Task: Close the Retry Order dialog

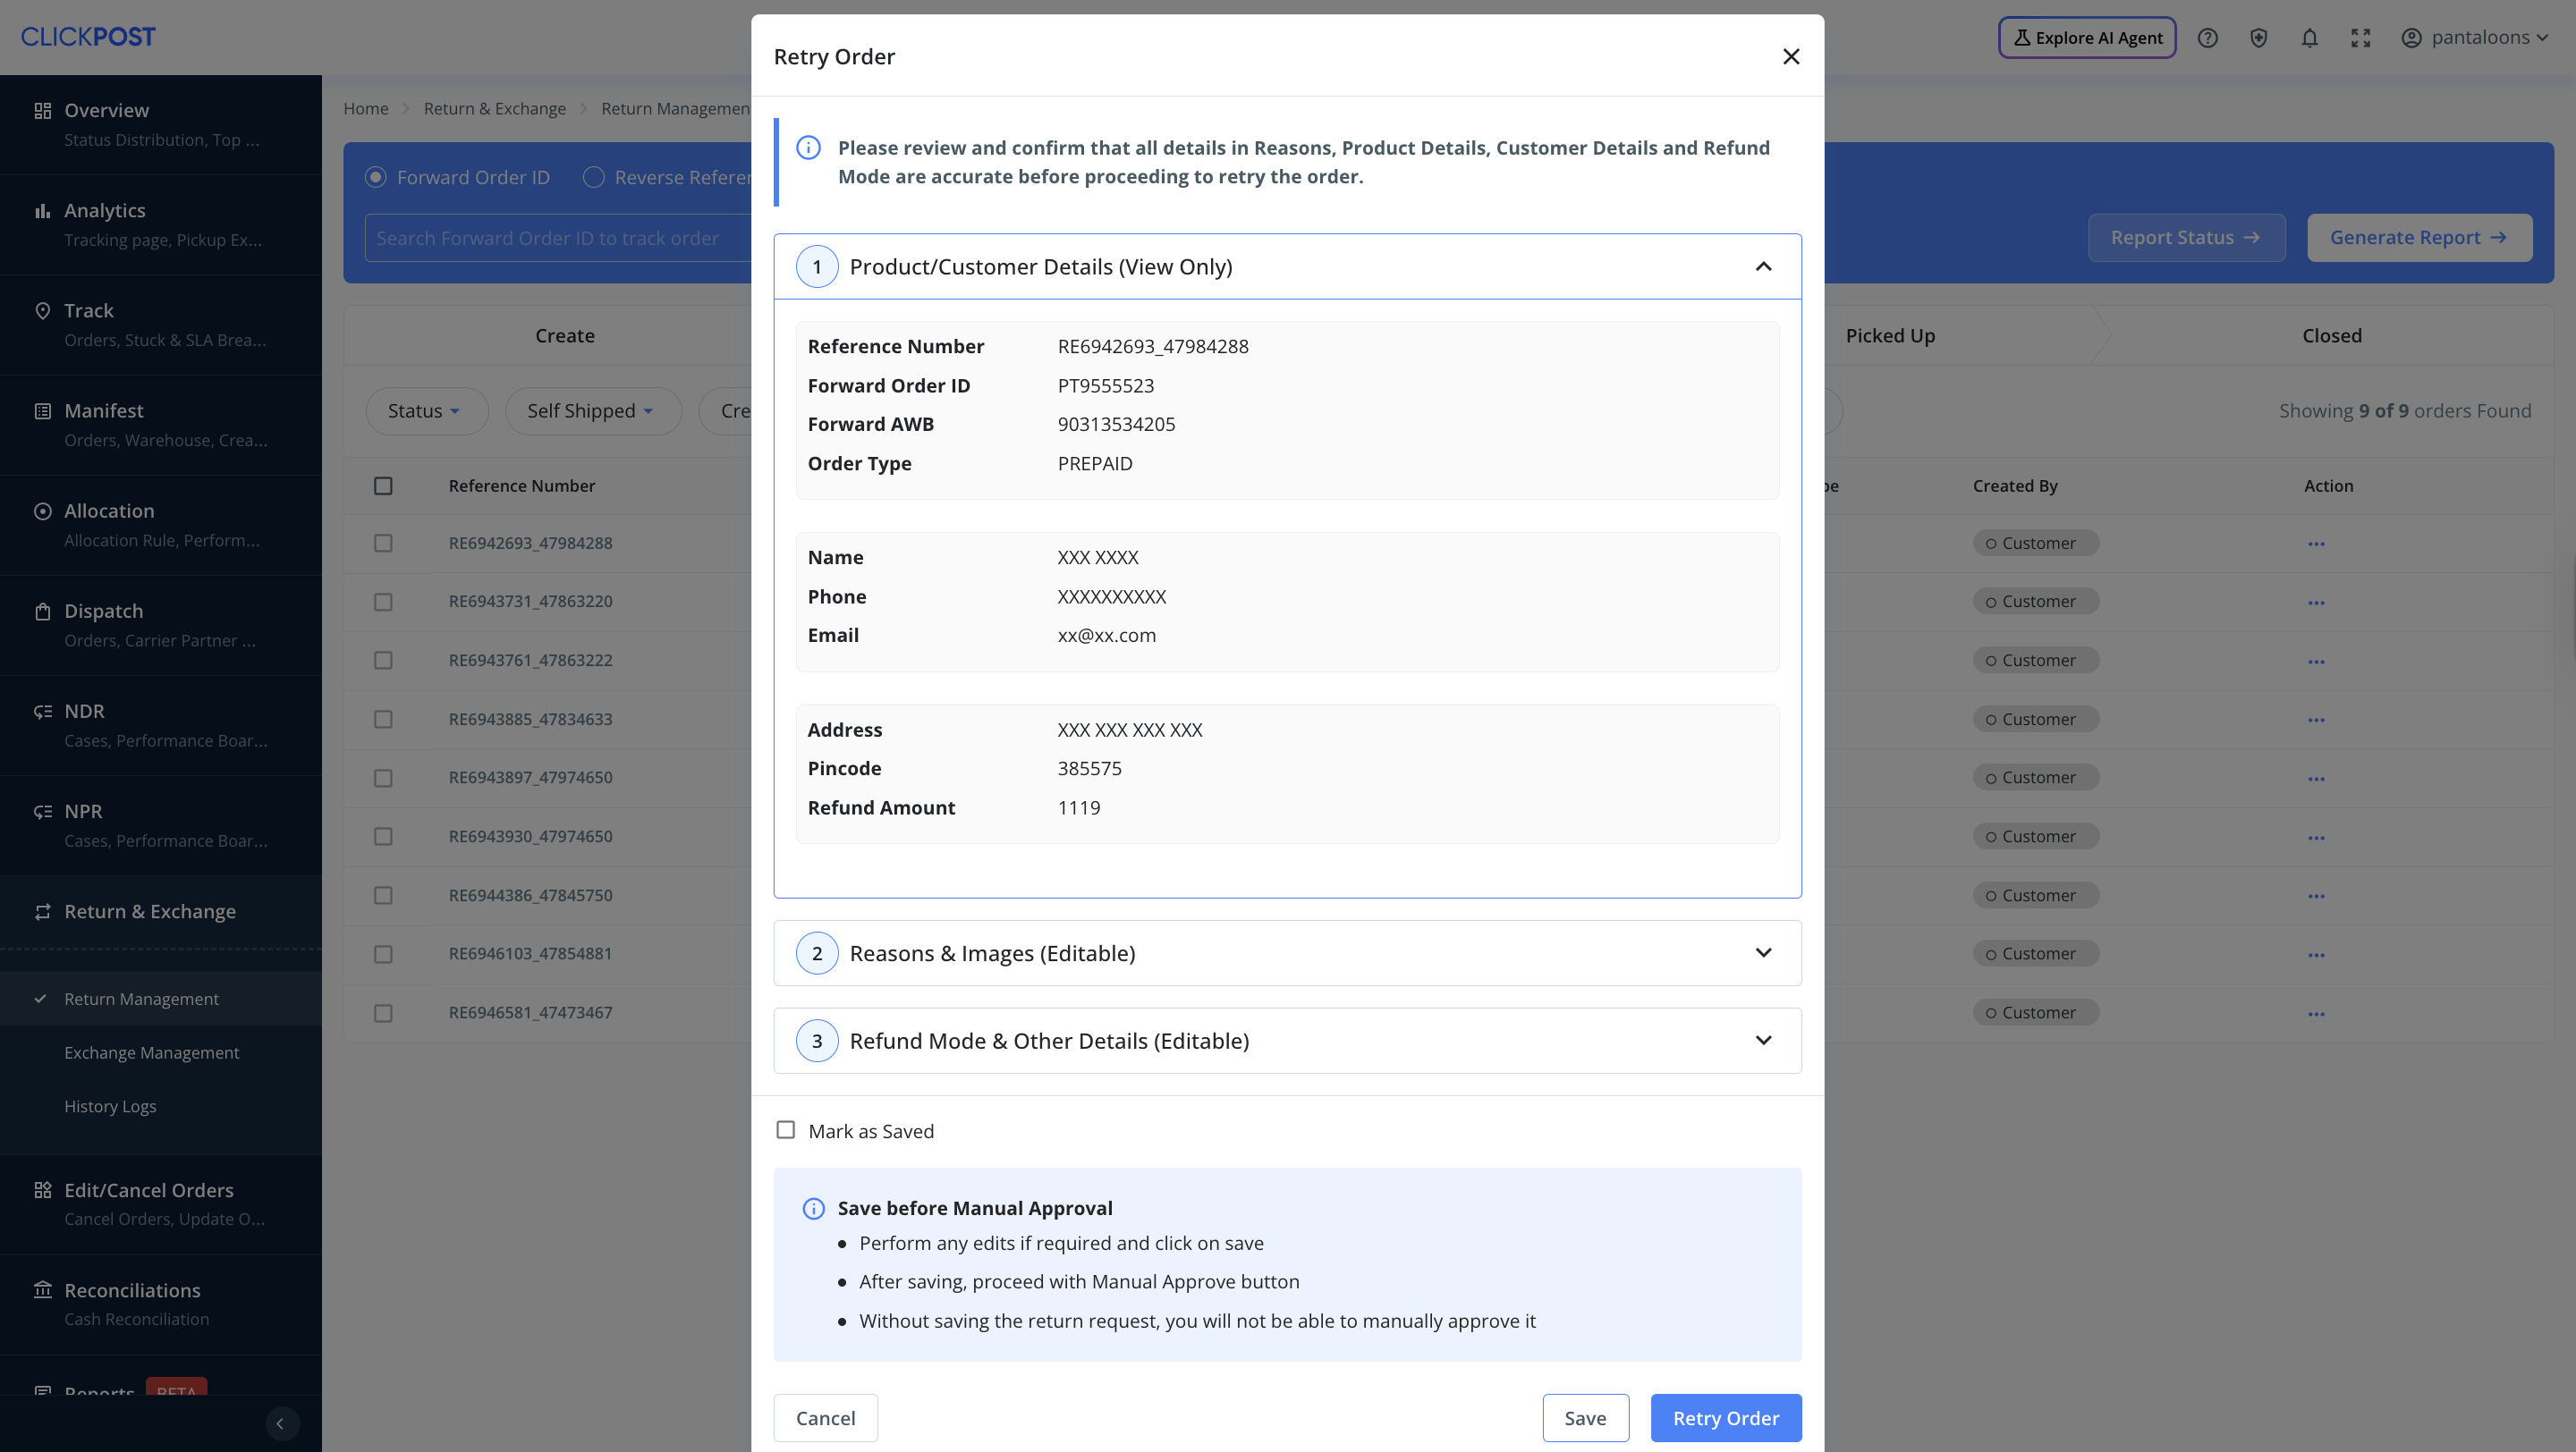Action: coord(1790,57)
